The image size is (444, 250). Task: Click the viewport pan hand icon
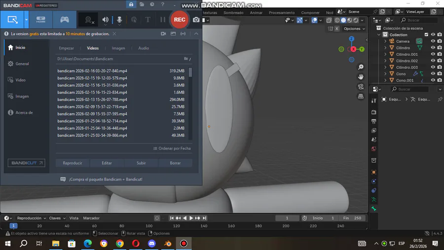click(x=361, y=77)
